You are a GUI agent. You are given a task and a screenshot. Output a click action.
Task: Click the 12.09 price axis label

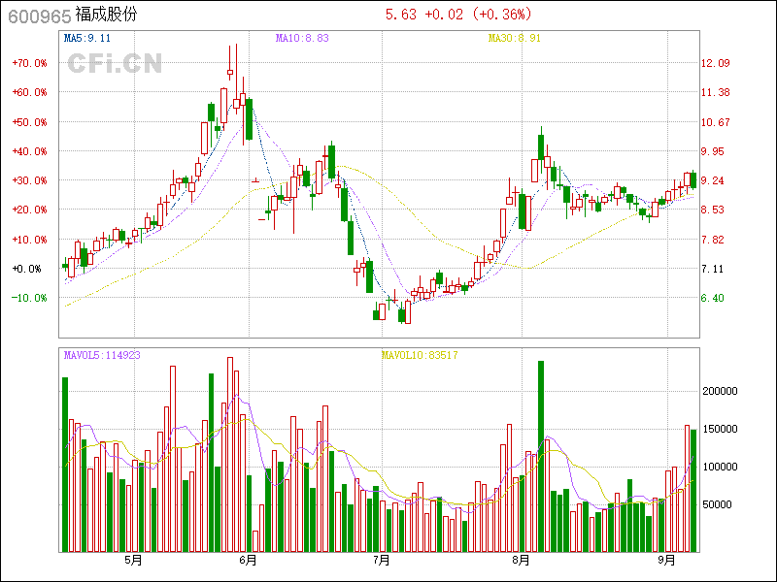(715, 63)
